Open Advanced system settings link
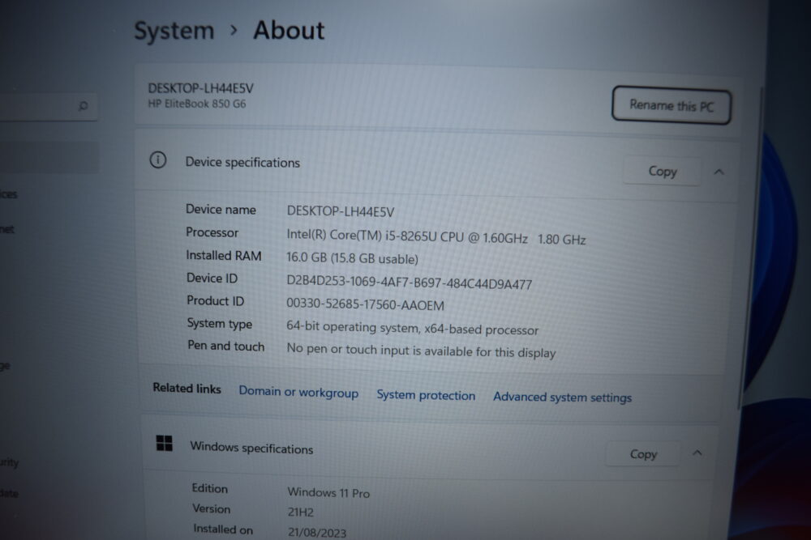The height and width of the screenshot is (540, 811). (x=562, y=397)
